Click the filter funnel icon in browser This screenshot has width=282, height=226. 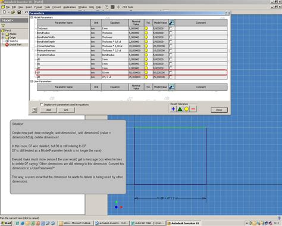coord(3,26)
